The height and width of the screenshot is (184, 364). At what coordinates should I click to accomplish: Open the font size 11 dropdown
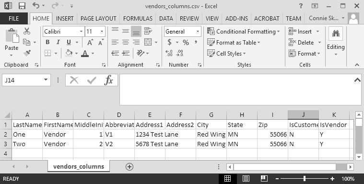coord(102,31)
